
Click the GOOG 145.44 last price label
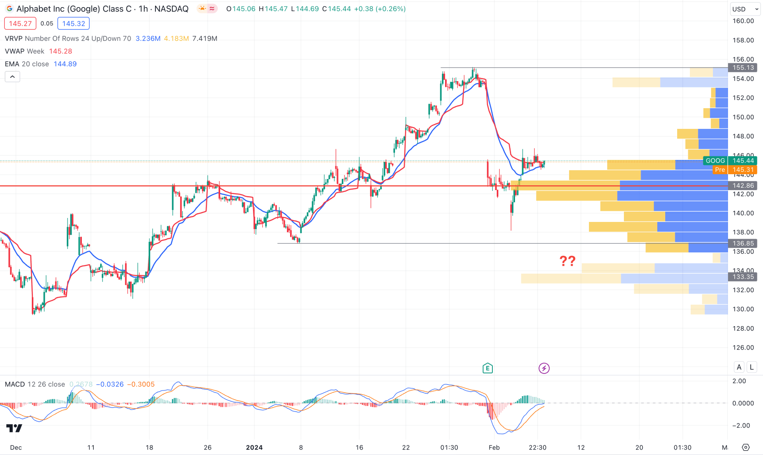point(730,161)
